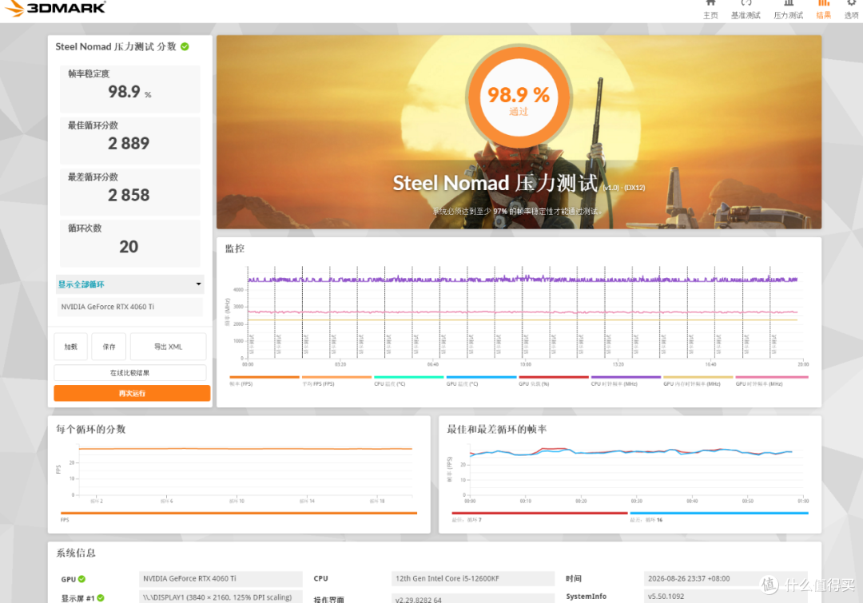The height and width of the screenshot is (603, 863).
Task: Expand the 显示全部循环 dropdown
Action: [x=130, y=284]
